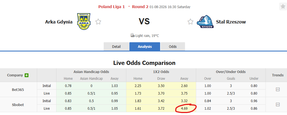Open the Bet365 trends chart icon
Screen dimensions: 287x115
point(278,90)
